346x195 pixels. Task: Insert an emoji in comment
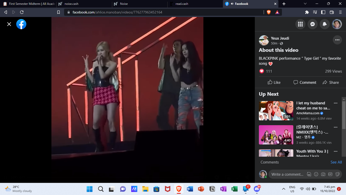316,174
